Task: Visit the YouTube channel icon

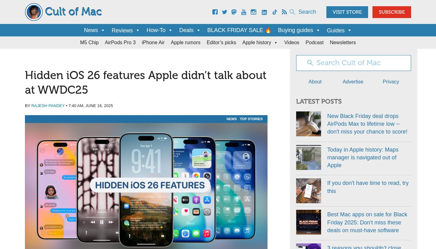Action: [x=244, y=12]
